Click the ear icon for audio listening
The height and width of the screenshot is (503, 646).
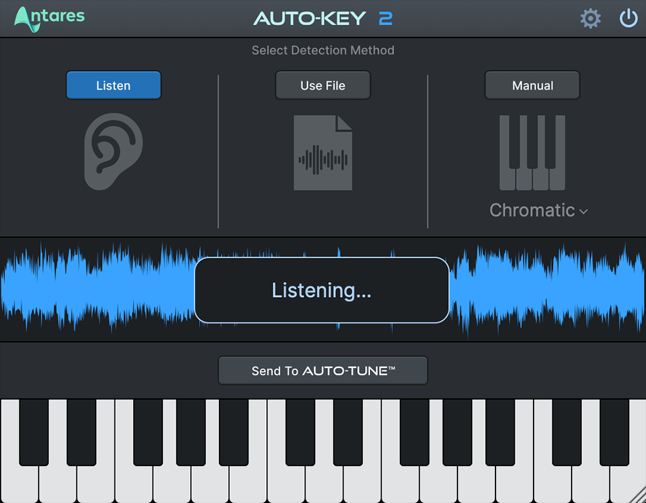113,152
